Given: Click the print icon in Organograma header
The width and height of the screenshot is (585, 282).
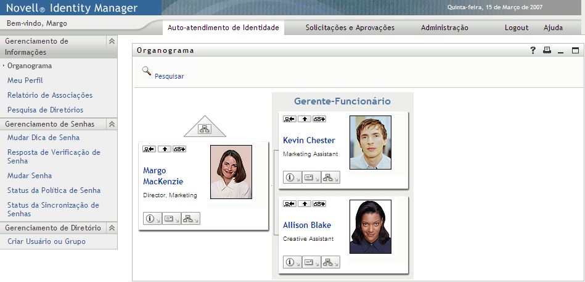Looking at the screenshot, I should pos(547,50).
